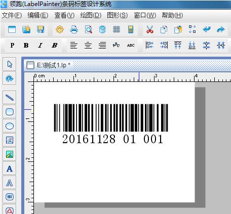Toggle bold B formatting
Viewport: 231px width, 214px height.
pyautogui.click(x=26, y=46)
